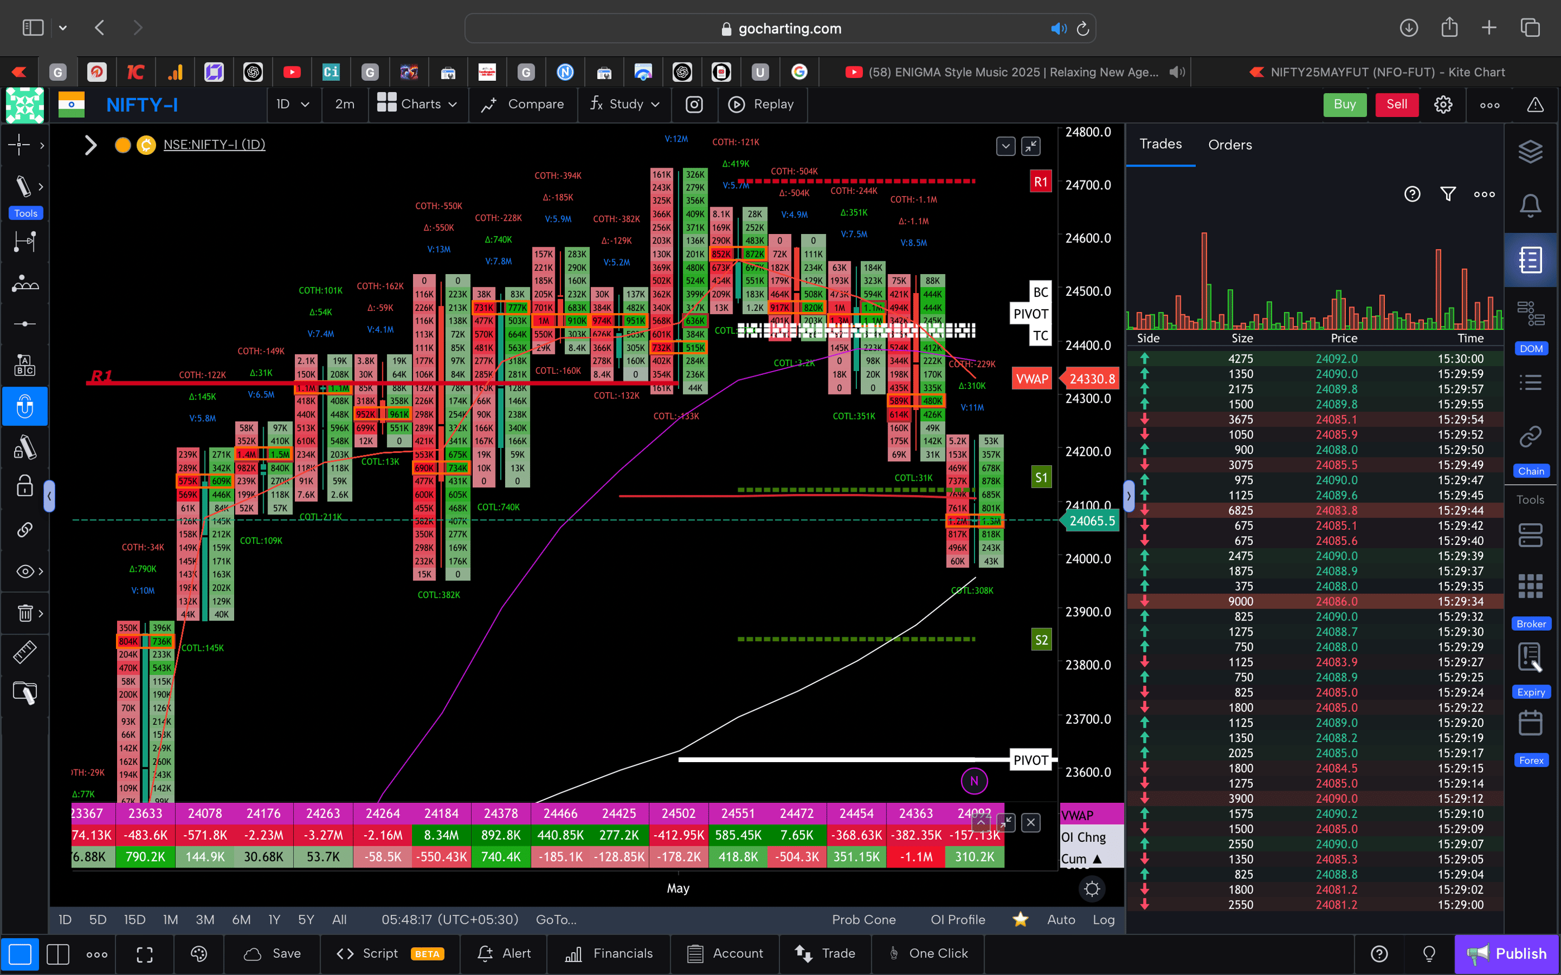Click the Lock drawings padlock icon
The height and width of the screenshot is (975, 1561).
click(x=24, y=486)
